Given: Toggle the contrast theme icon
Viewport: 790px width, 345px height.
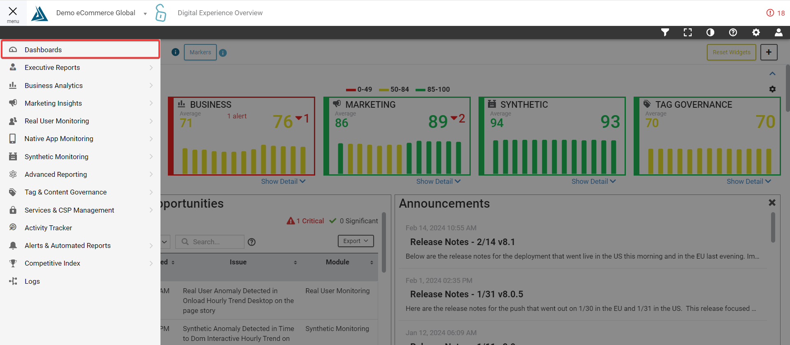Looking at the screenshot, I should (x=710, y=32).
